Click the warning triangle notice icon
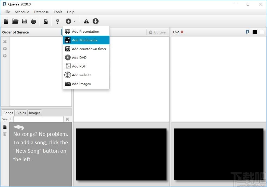 click(x=86, y=21)
